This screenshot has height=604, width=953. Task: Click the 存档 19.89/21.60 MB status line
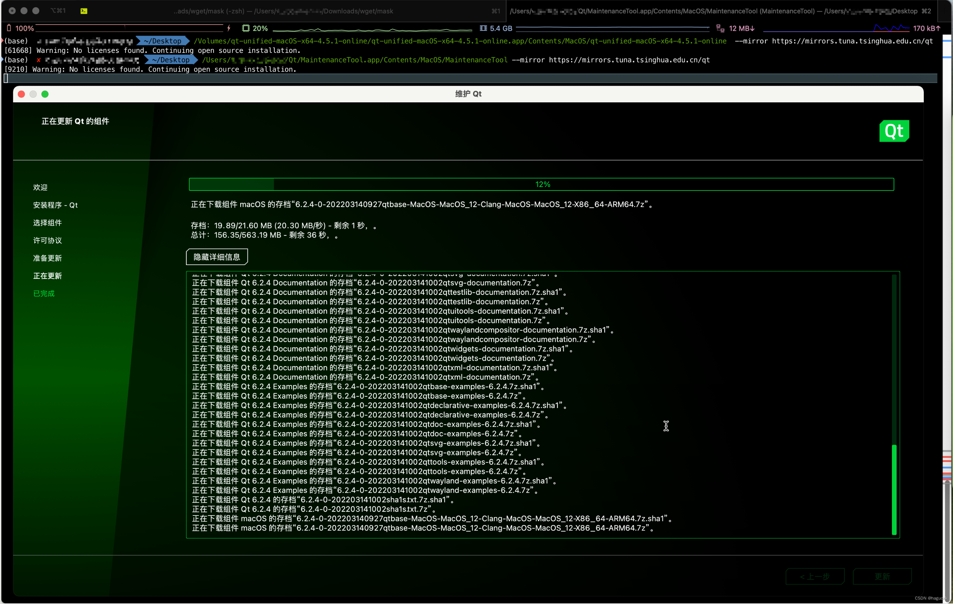283,225
